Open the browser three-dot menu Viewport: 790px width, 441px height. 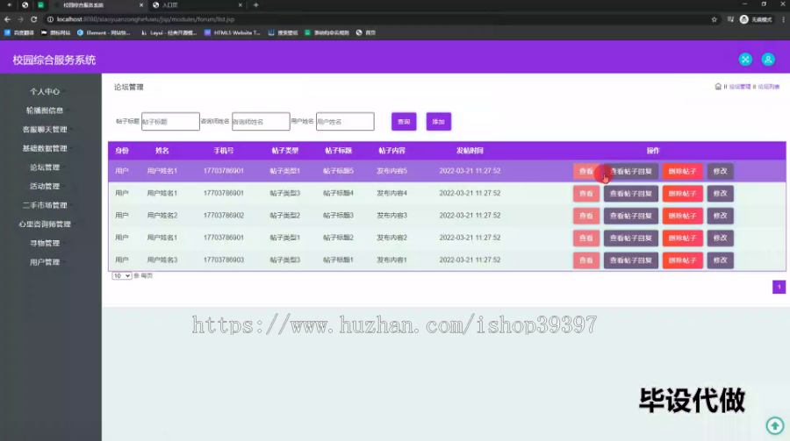click(784, 19)
